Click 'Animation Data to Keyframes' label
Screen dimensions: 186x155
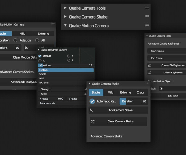point(163,44)
